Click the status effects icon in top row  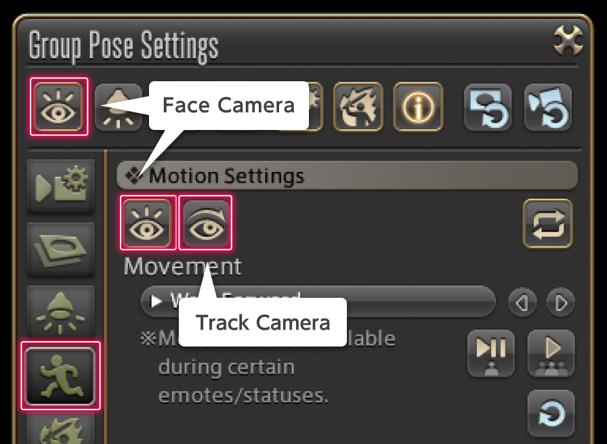(358, 107)
